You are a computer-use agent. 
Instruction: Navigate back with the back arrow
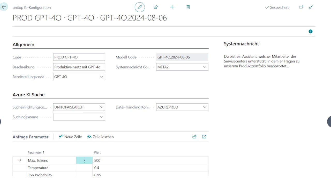coord(4,6)
